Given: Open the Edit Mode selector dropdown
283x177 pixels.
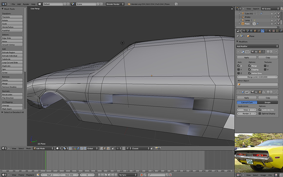Looking at the screenshot, I should (43, 148).
